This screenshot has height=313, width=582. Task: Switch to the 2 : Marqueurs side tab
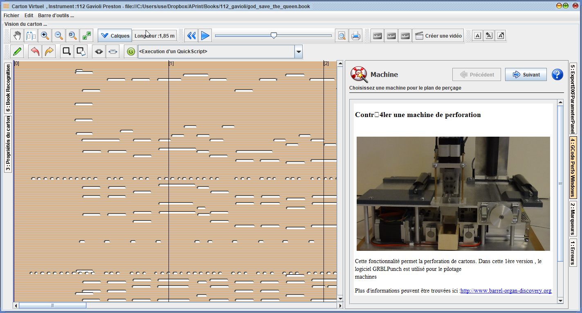[573, 219]
